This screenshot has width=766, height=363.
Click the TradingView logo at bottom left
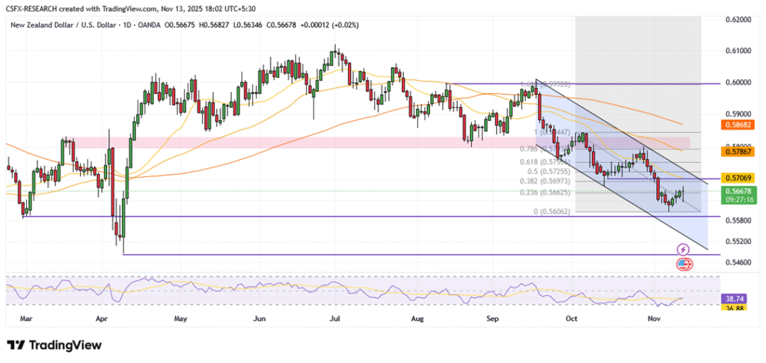point(54,345)
